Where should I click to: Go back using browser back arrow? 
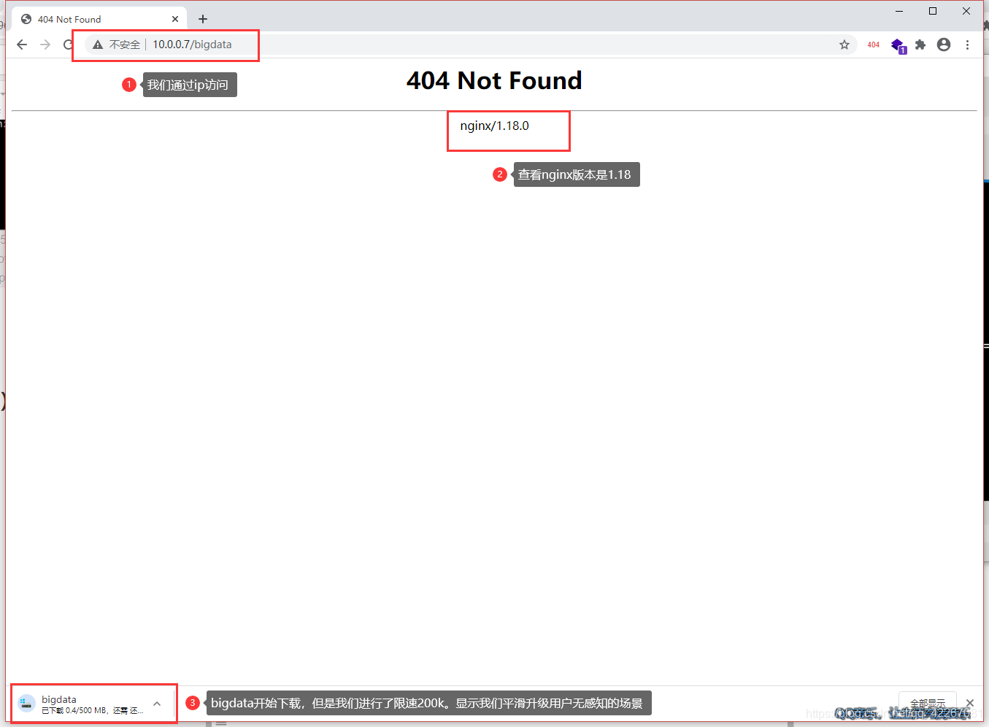(22, 45)
